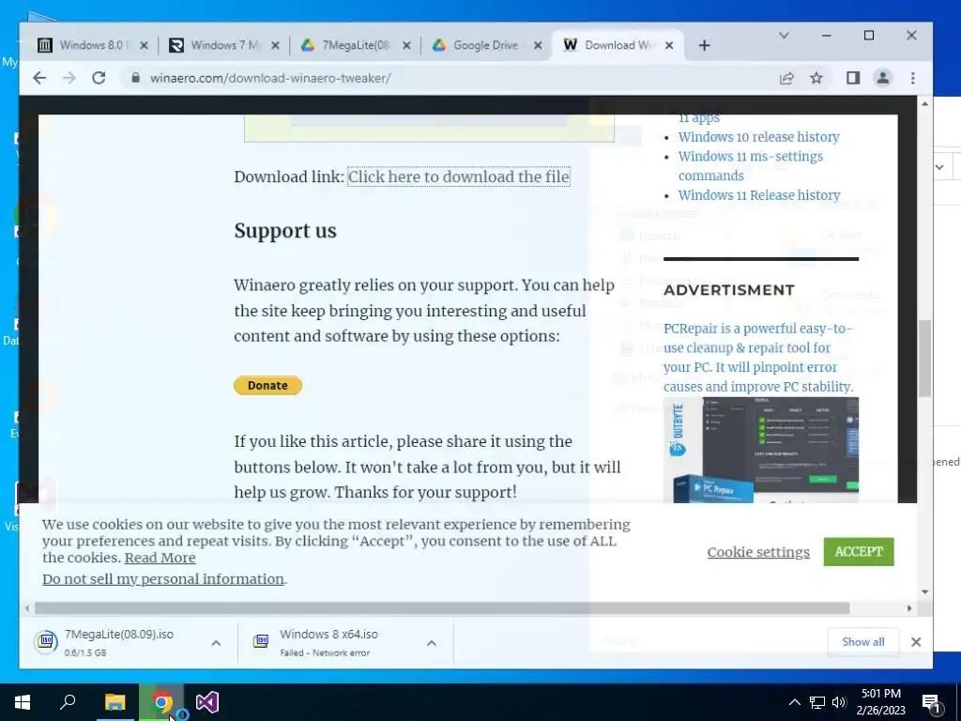Open Windows 11 ms-settings commands link
Screen dimensions: 961x721
point(750,165)
